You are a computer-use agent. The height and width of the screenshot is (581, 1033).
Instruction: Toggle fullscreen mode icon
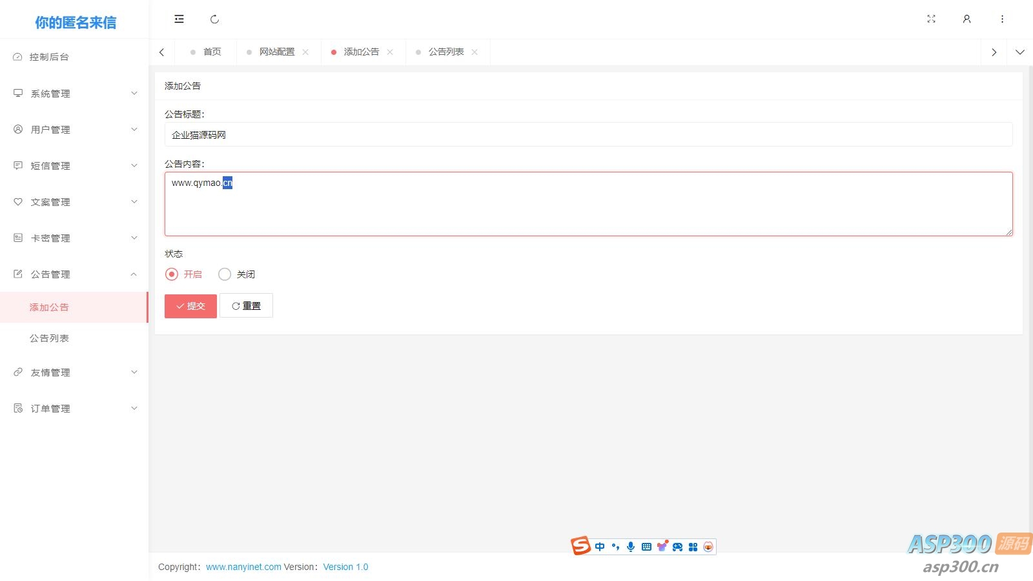tap(931, 19)
